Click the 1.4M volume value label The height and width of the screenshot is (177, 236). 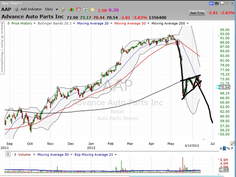pyautogui.click(x=224, y=170)
